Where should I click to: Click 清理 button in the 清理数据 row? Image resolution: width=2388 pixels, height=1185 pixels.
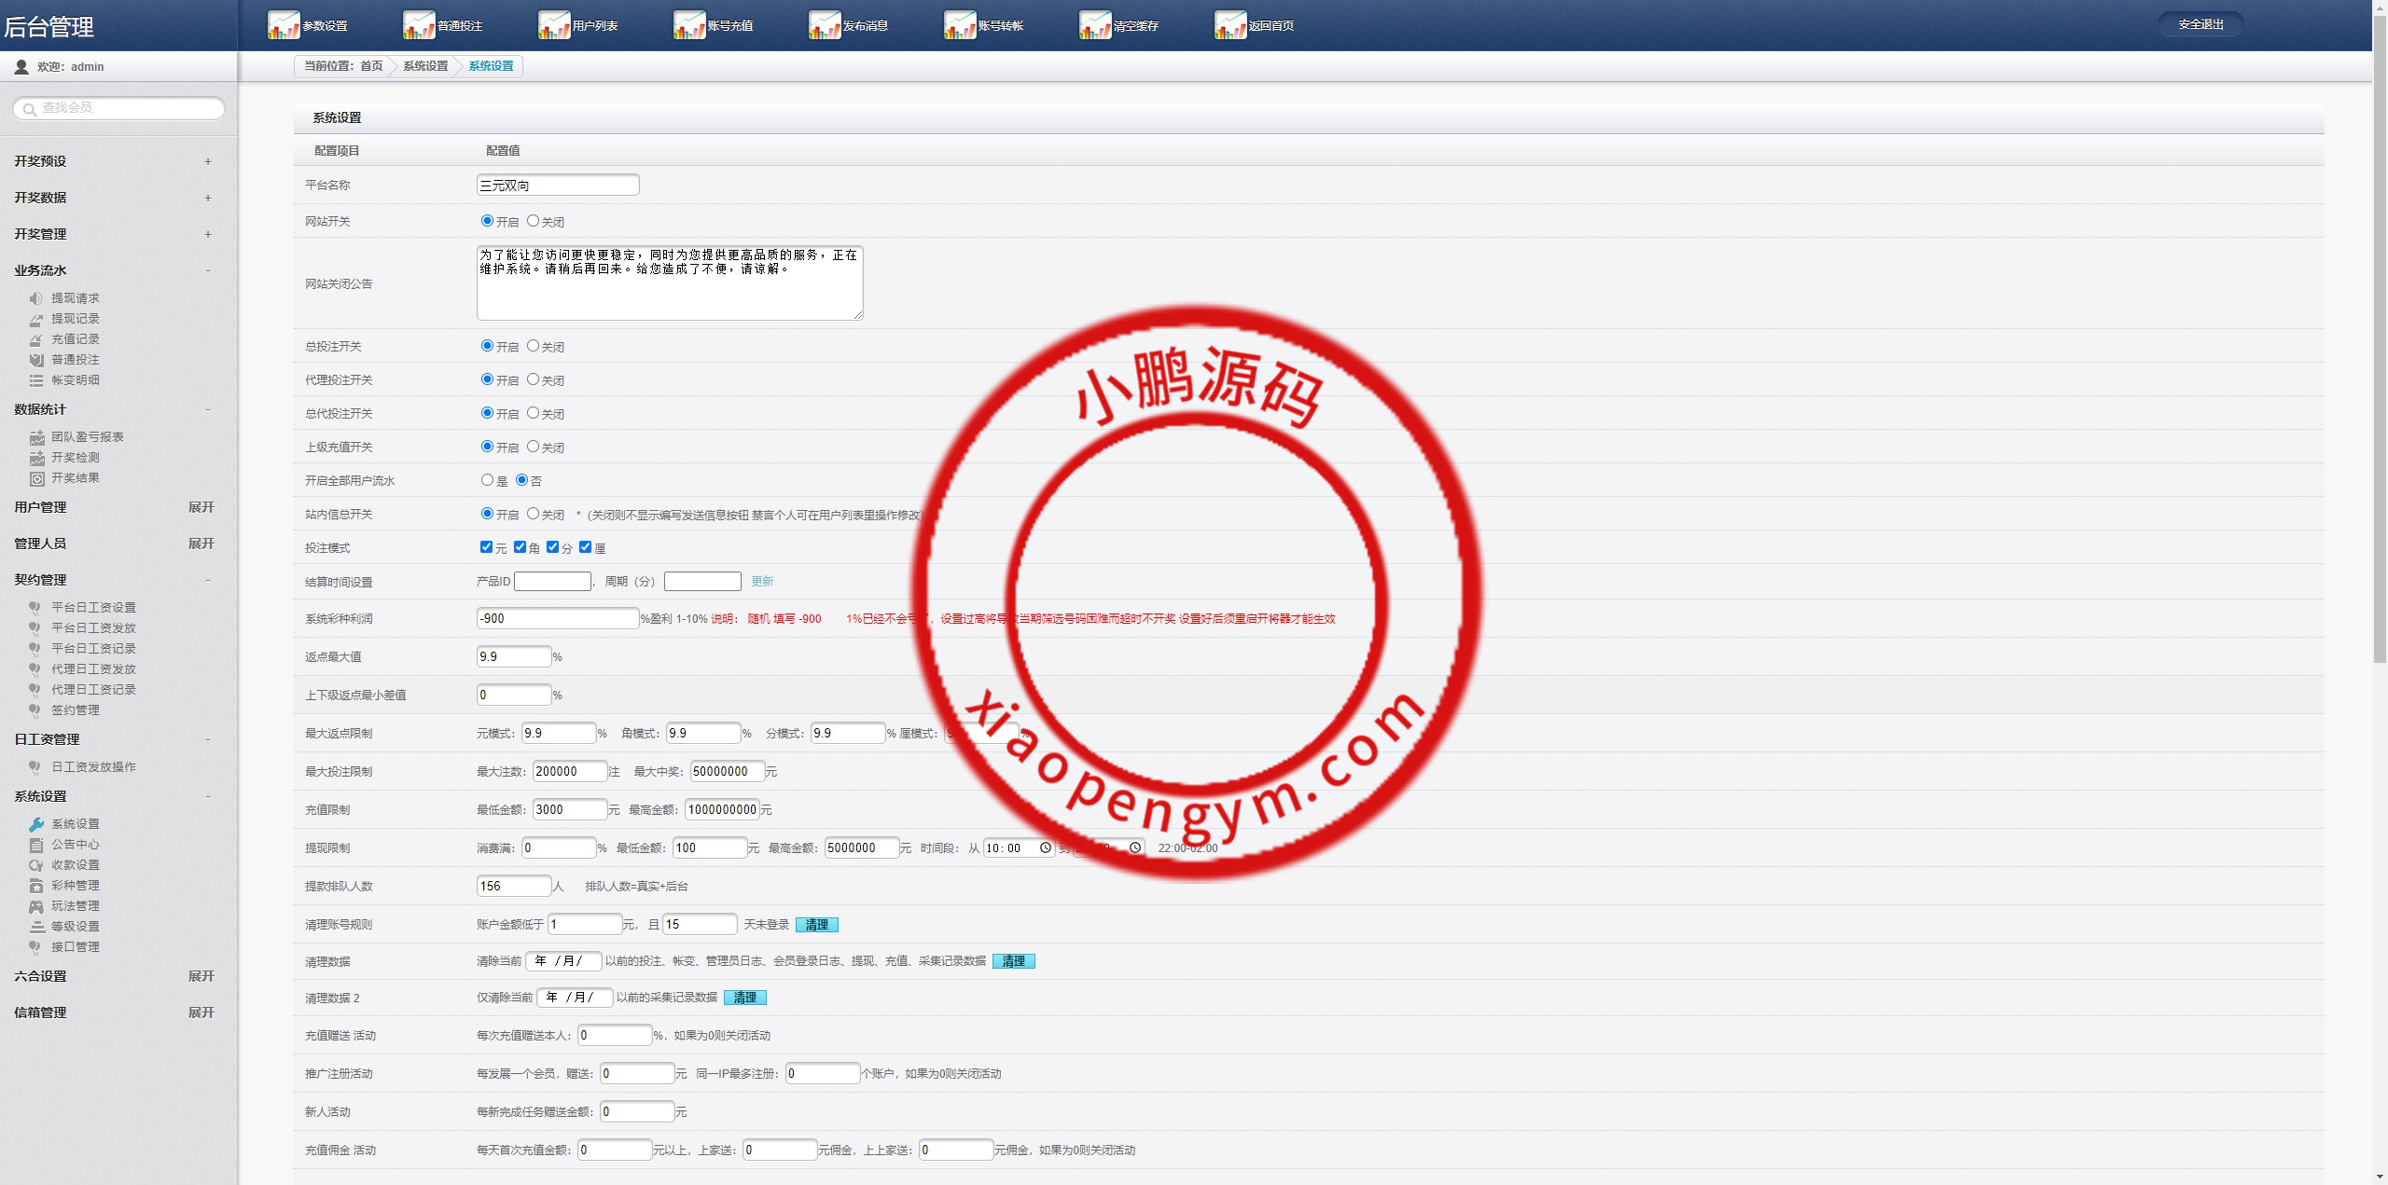pyautogui.click(x=1014, y=961)
